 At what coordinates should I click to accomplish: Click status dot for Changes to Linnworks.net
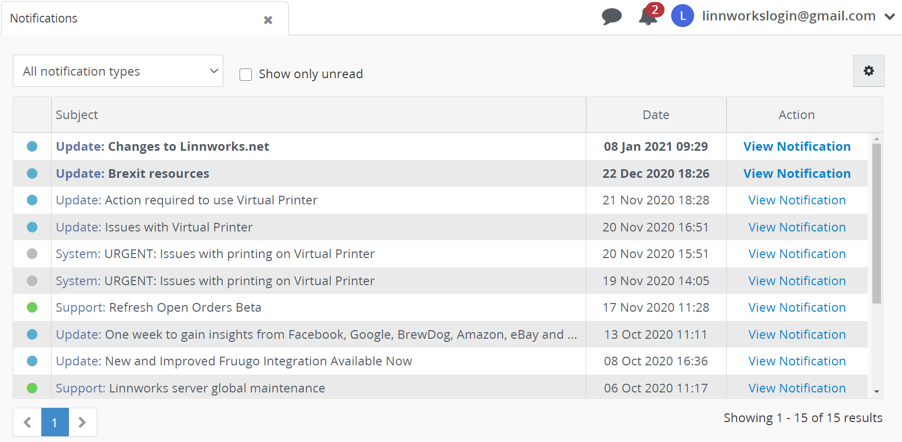pyautogui.click(x=32, y=147)
